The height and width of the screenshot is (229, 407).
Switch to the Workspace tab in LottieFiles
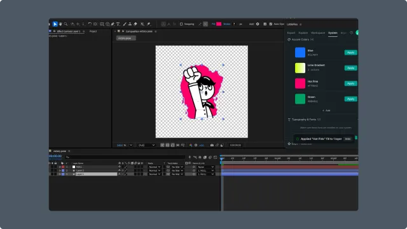318,32
